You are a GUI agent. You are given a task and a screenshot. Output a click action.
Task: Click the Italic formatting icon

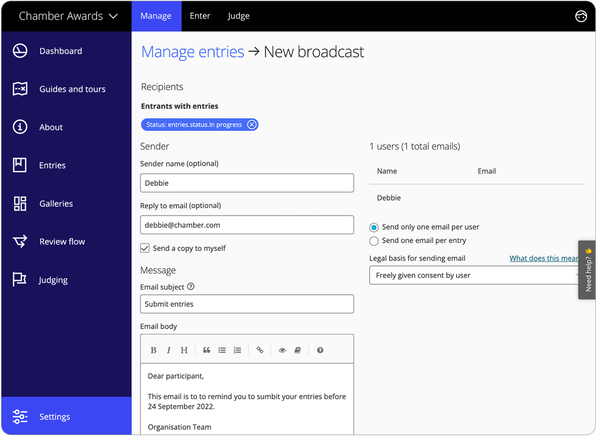[168, 350]
